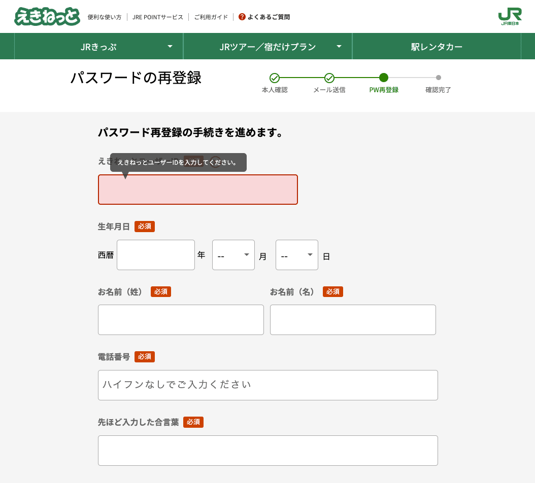This screenshot has width=535, height=483.
Task: Expand the JRきっぷ navigation dropdown
Action: coord(99,46)
